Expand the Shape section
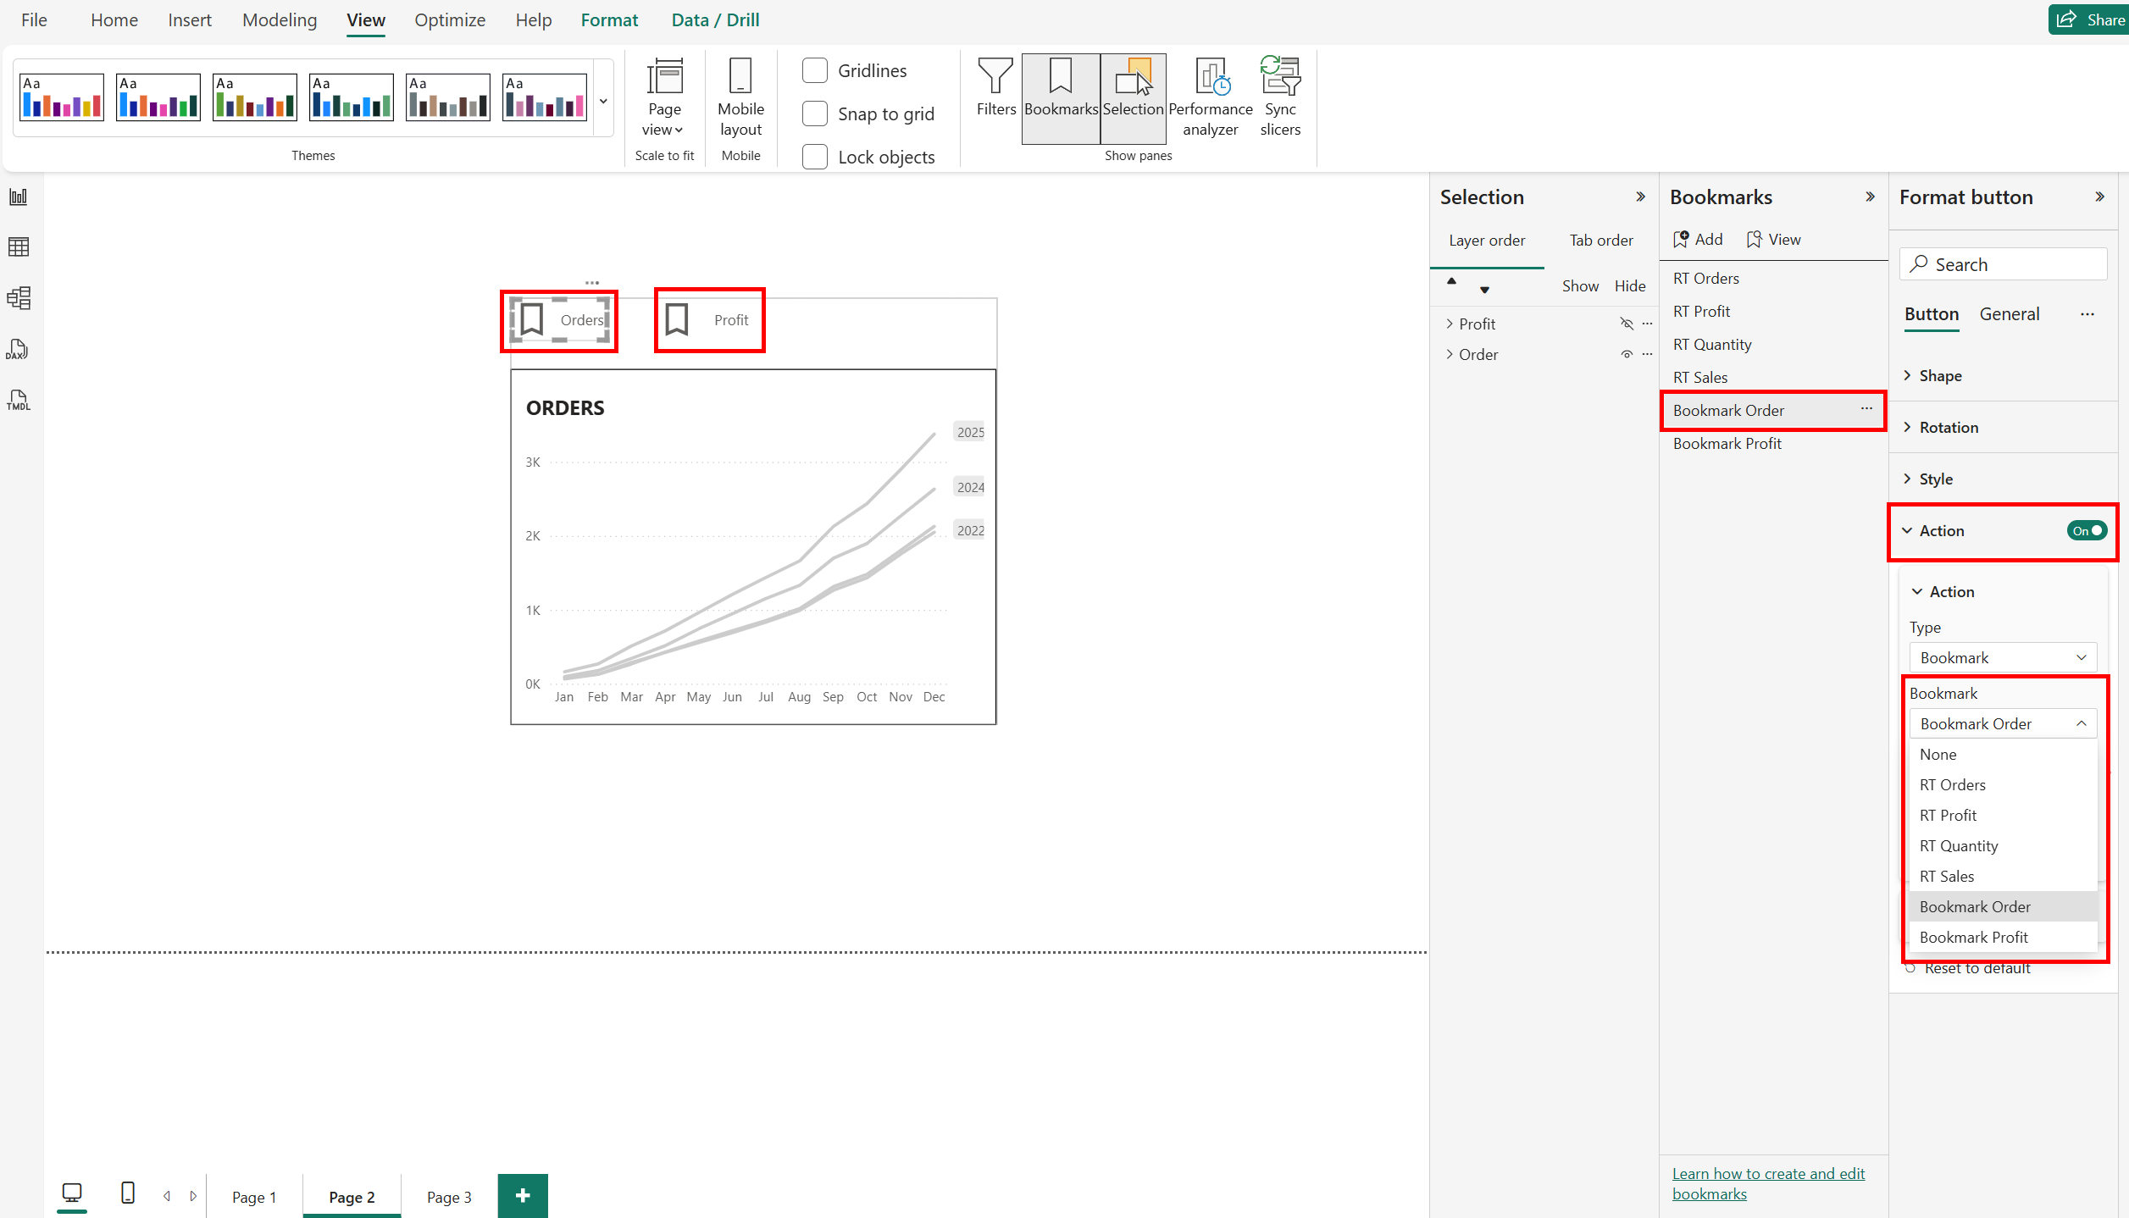Viewport: 2129px width, 1218px height. 1940,375
